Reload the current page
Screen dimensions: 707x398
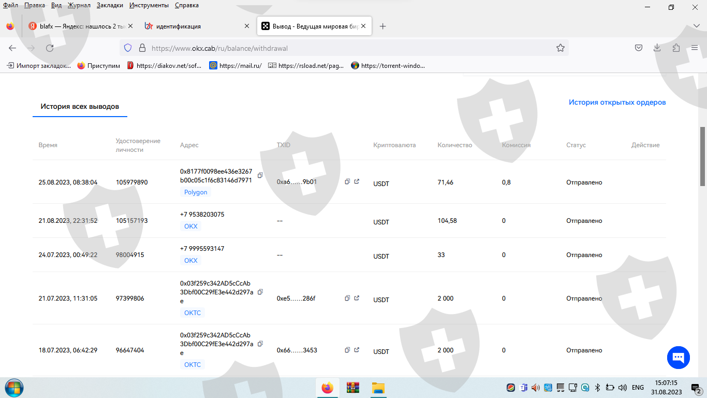pos(50,48)
